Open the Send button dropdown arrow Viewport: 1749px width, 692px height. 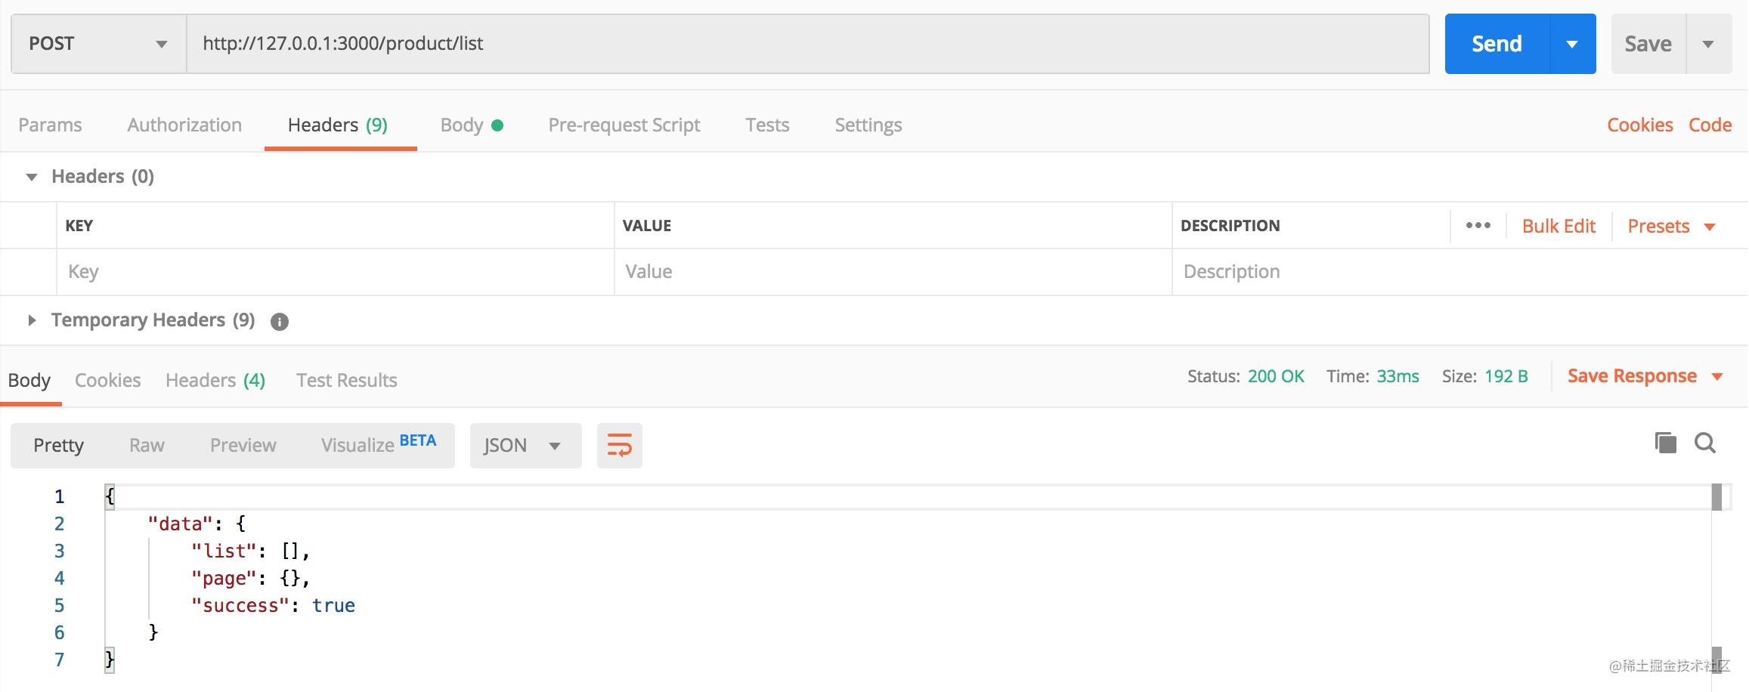tap(1572, 44)
